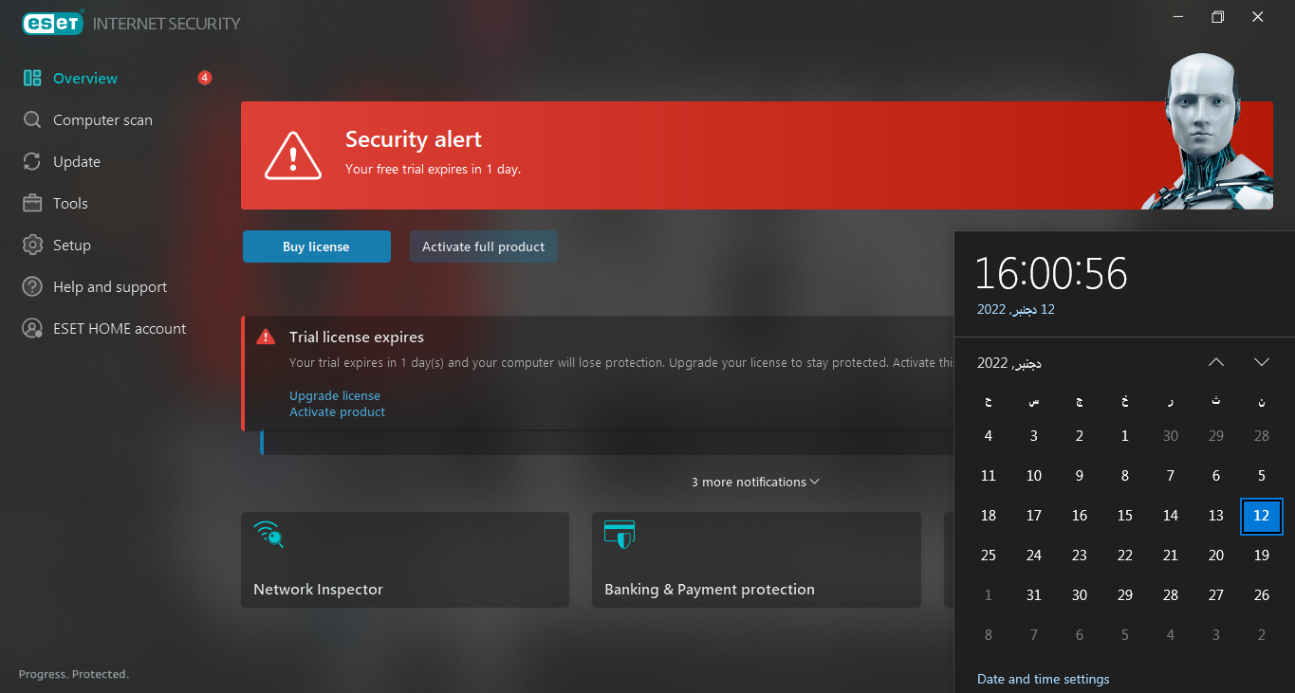
Task: Open the Overview dashboard icon
Action: (32, 79)
